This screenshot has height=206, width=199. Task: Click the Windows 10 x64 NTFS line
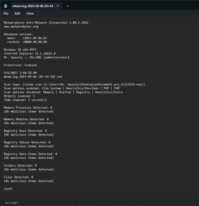(20, 50)
